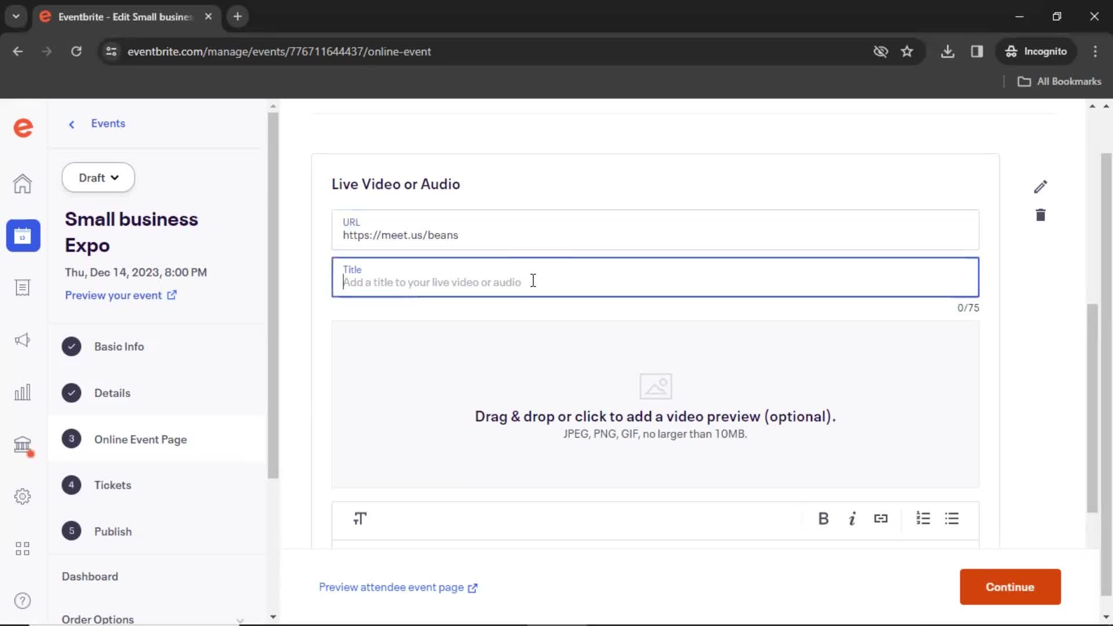
Task: Click the 0/75 character counter
Action: 968,308
